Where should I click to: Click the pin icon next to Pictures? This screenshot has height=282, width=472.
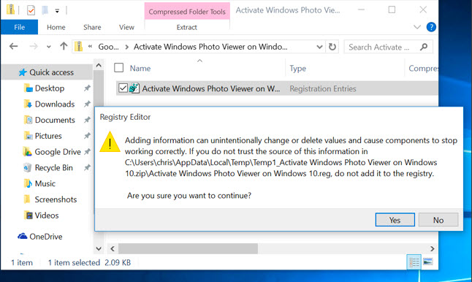pos(87,136)
